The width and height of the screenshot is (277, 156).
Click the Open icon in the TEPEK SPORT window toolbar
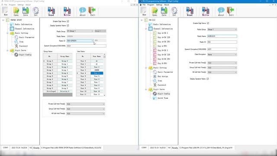[x=16, y=12]
